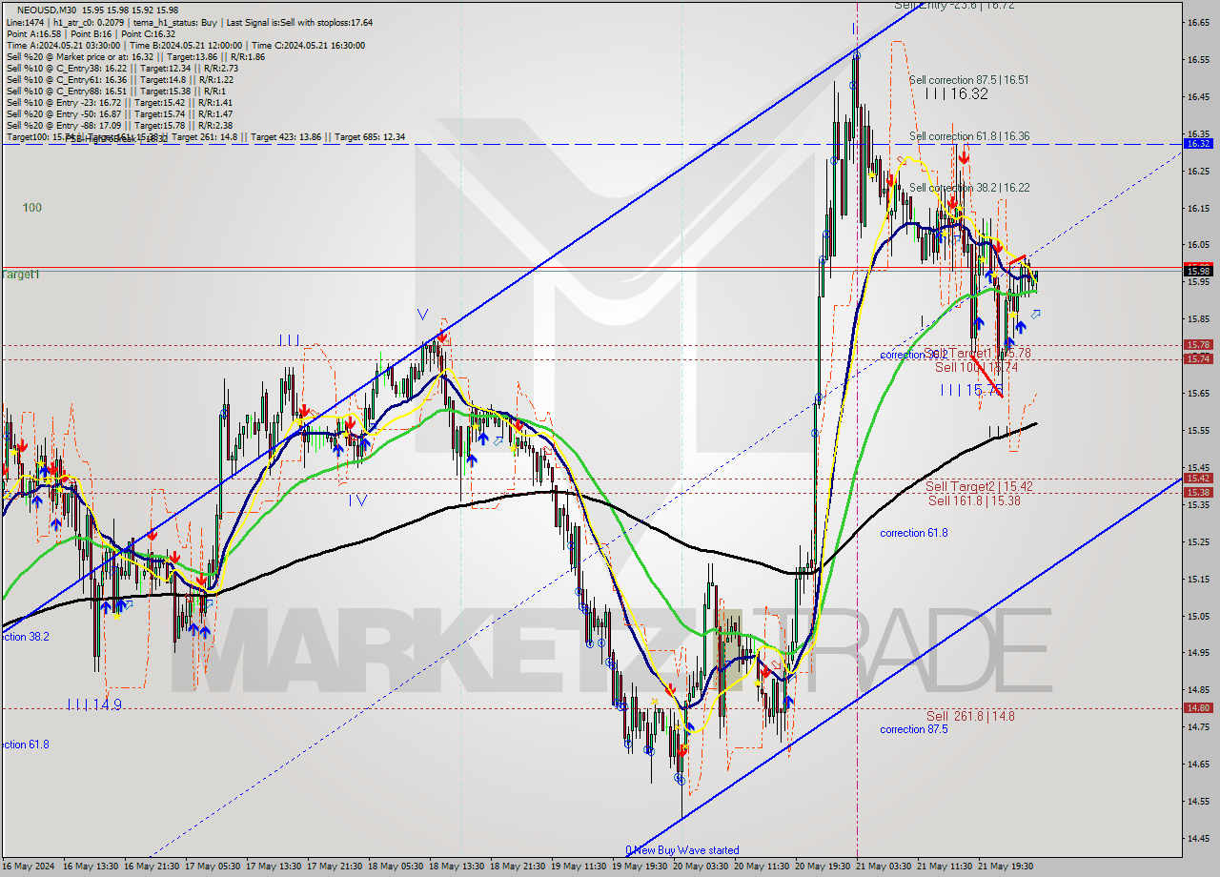Click the 'I I I 15.76' wave label

pyautogui.click(x=971, y=390)
